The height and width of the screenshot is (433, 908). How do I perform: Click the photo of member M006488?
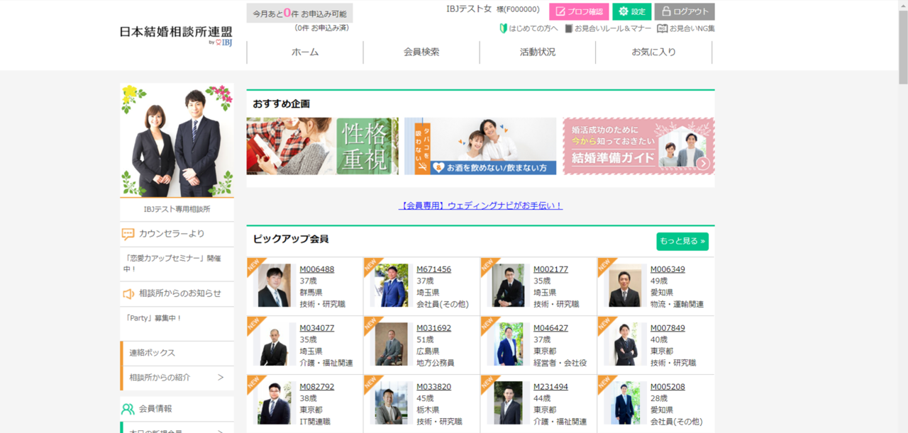[274, 286]
